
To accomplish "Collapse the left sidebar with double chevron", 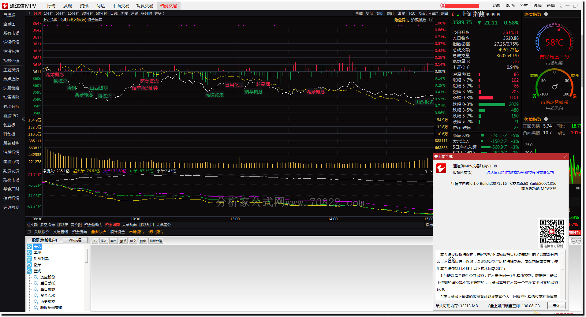I will (23, 119).
